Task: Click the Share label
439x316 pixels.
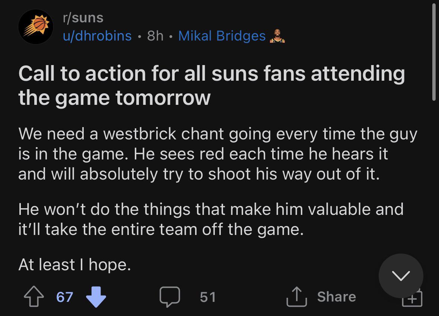Action: [336, 297]
